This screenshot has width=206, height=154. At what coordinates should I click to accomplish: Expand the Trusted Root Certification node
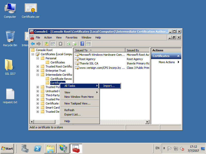(x=38, y=66)
